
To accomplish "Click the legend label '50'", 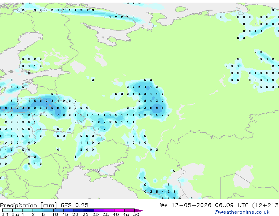I will pyautogui.click(x=136, y=214).
